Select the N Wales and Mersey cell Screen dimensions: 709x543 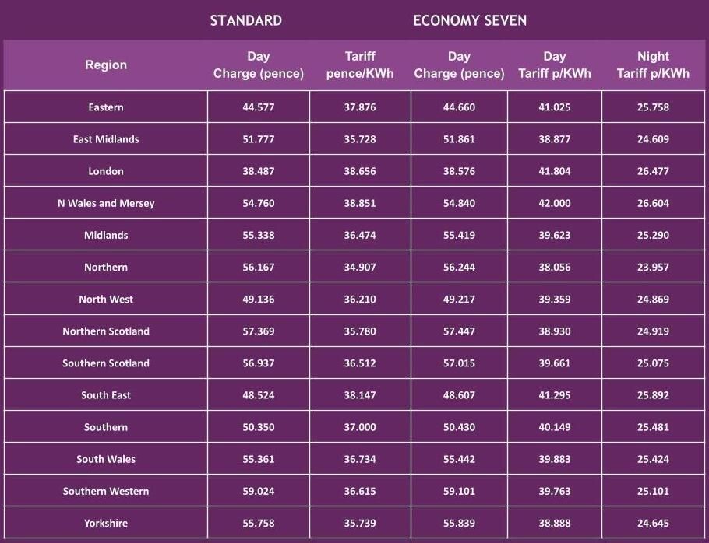(x=106, y=203)
